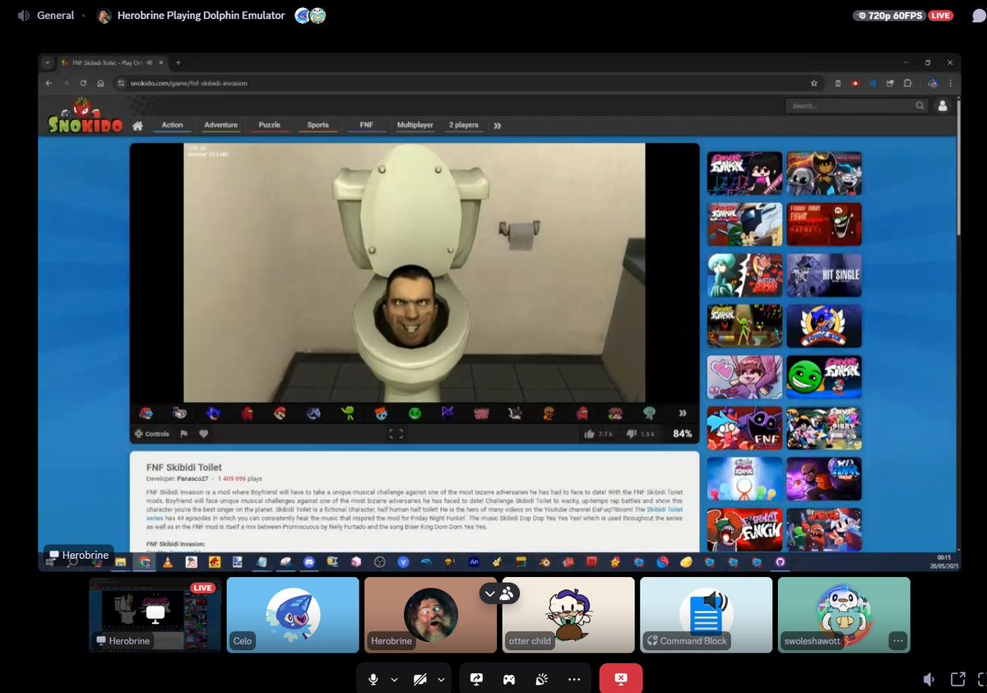Adjust the stream volume speaker icon
This screenshot has height=693, width=987.
pos(929,679)
